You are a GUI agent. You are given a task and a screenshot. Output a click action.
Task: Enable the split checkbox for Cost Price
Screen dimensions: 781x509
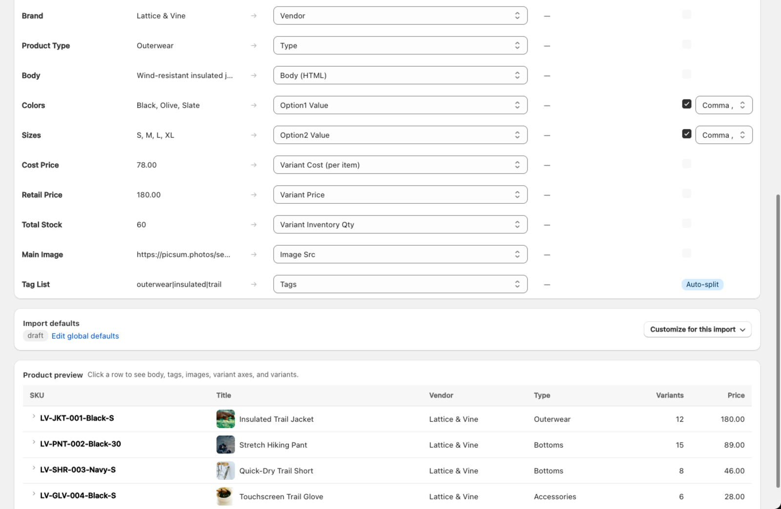tap(686, 163)
